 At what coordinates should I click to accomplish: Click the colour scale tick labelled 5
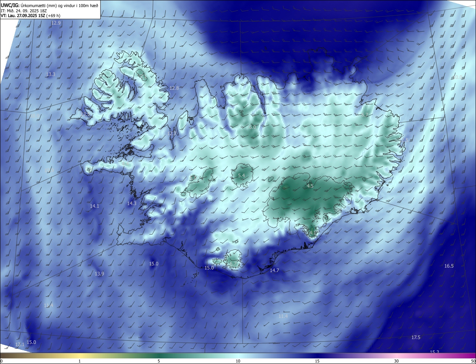[x=159, y=361]
